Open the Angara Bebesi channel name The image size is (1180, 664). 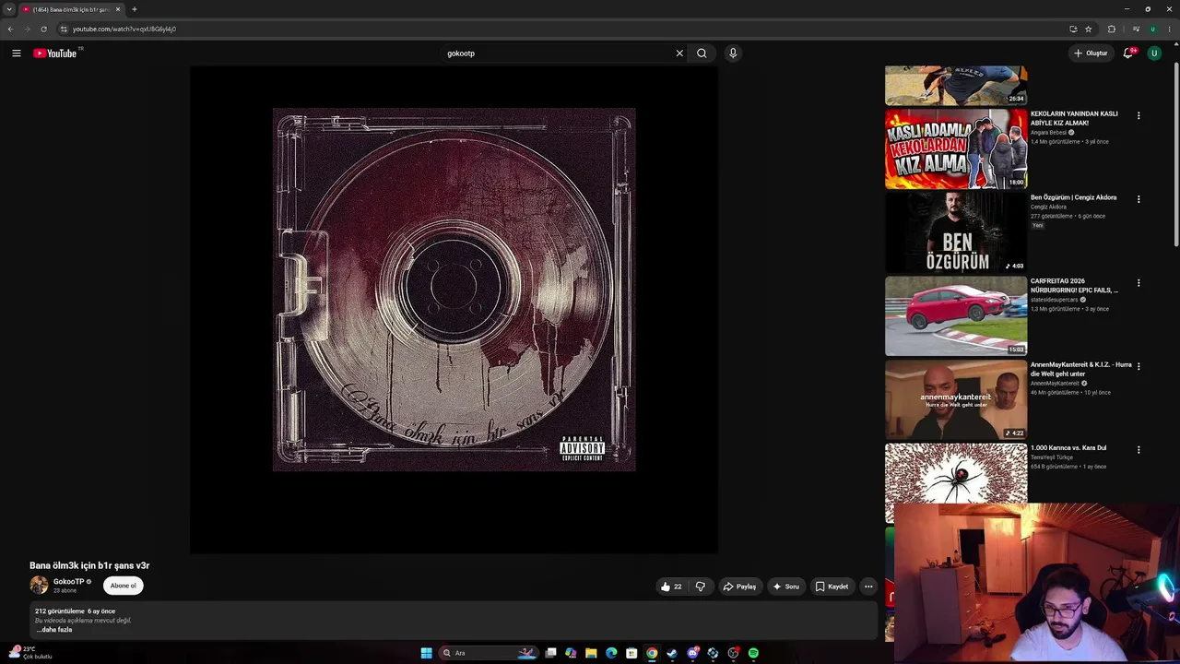coord(1048,133)
